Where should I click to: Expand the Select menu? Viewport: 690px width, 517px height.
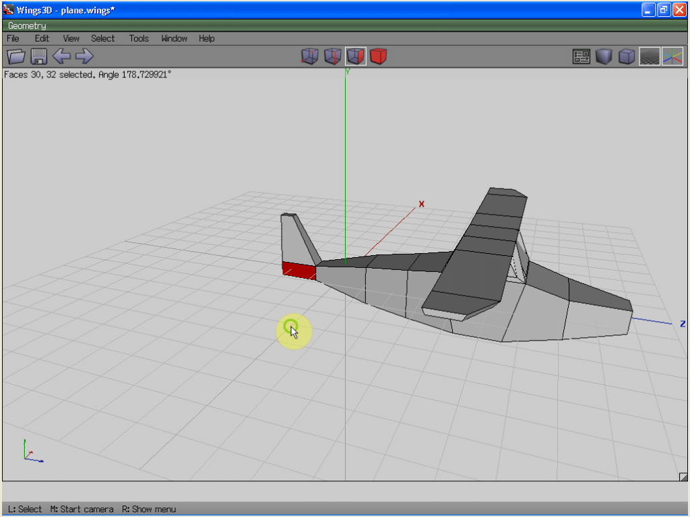(103, 38)
